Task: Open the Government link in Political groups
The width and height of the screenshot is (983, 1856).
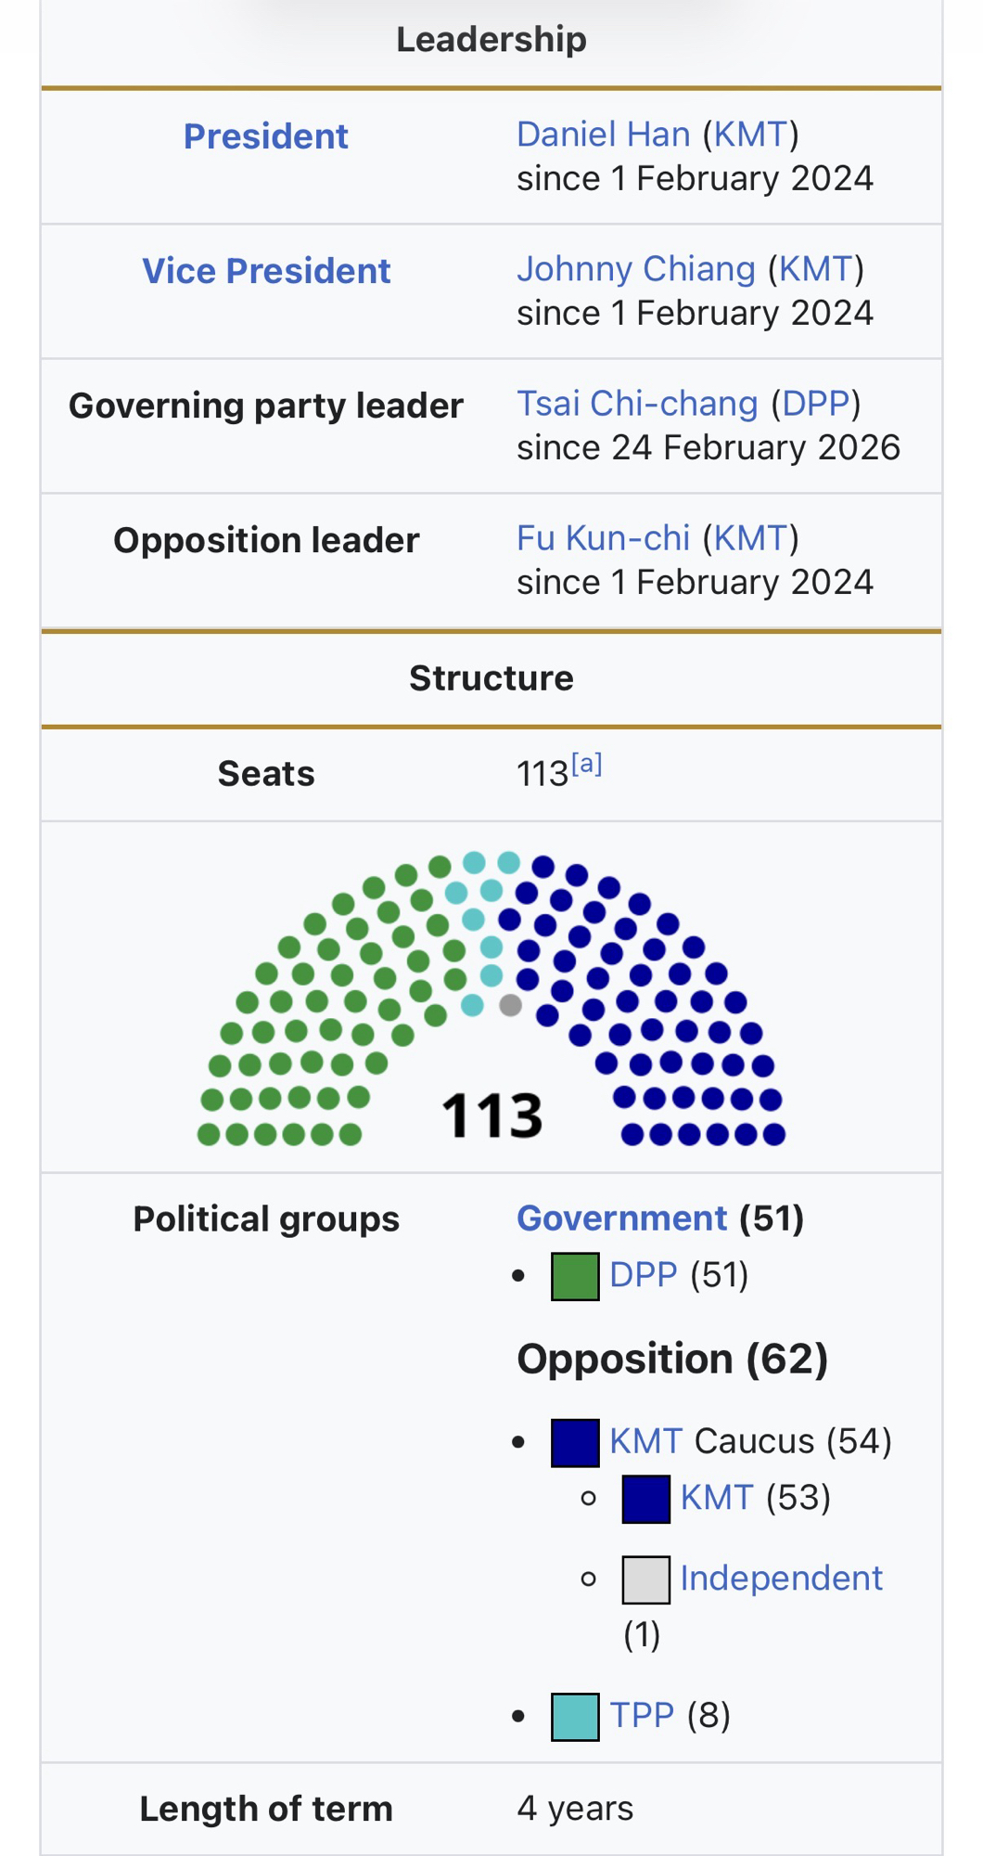Action: pos(621,1218)
